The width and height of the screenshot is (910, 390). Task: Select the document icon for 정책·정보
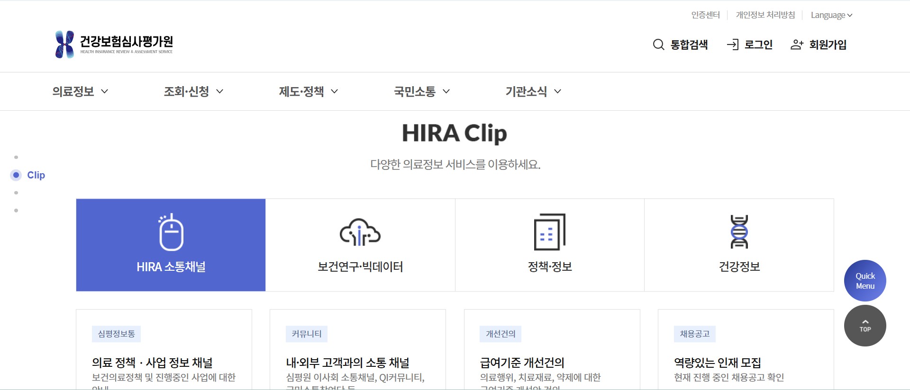pyautogui.click(x=550, y=232)
